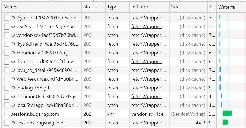Click the gear icon beside vendor-sd-4aef35d7b76bd
Viewport: 246px width, 128px height.
[x=13, y=35]
